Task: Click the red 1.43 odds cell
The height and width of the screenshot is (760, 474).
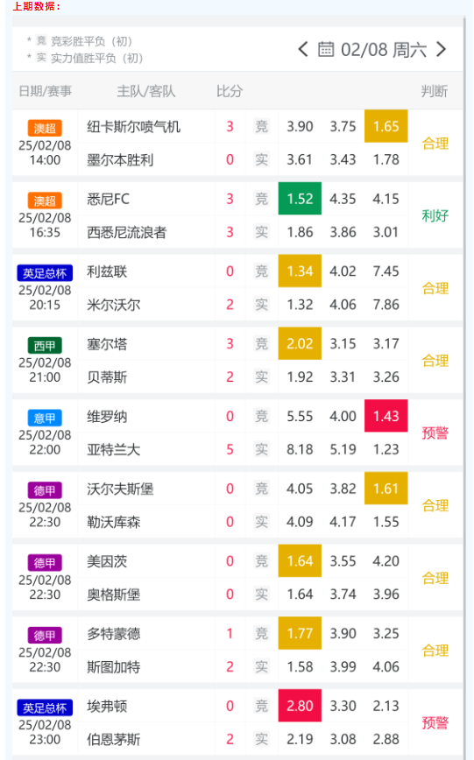Action: (x=386, y=416)
